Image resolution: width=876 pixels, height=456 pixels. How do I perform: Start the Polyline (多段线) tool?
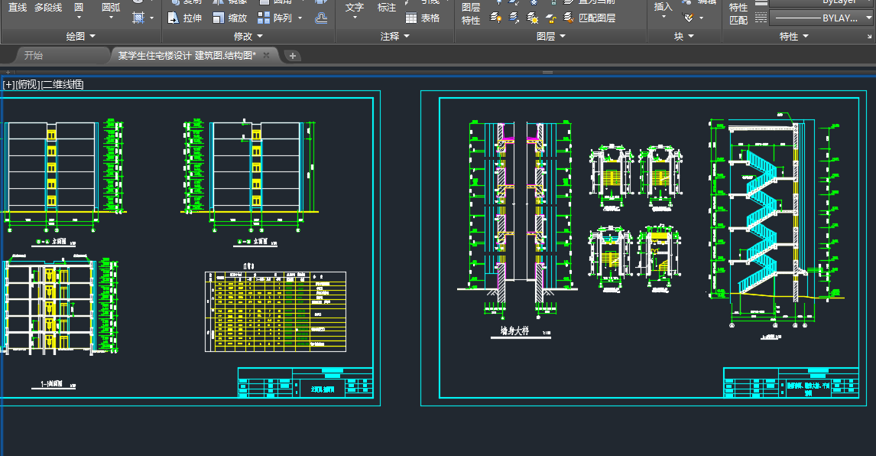coord(48,8)
